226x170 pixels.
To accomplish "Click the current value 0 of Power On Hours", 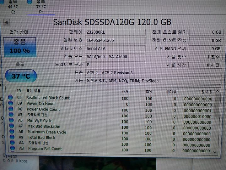I will [127, 104].
